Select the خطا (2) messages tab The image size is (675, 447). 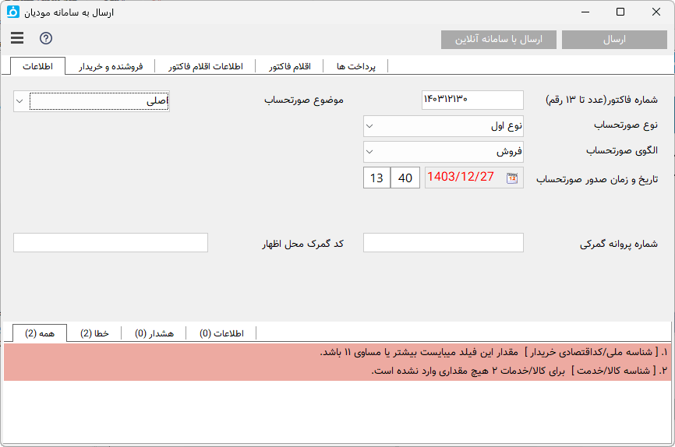coord(94,333)
